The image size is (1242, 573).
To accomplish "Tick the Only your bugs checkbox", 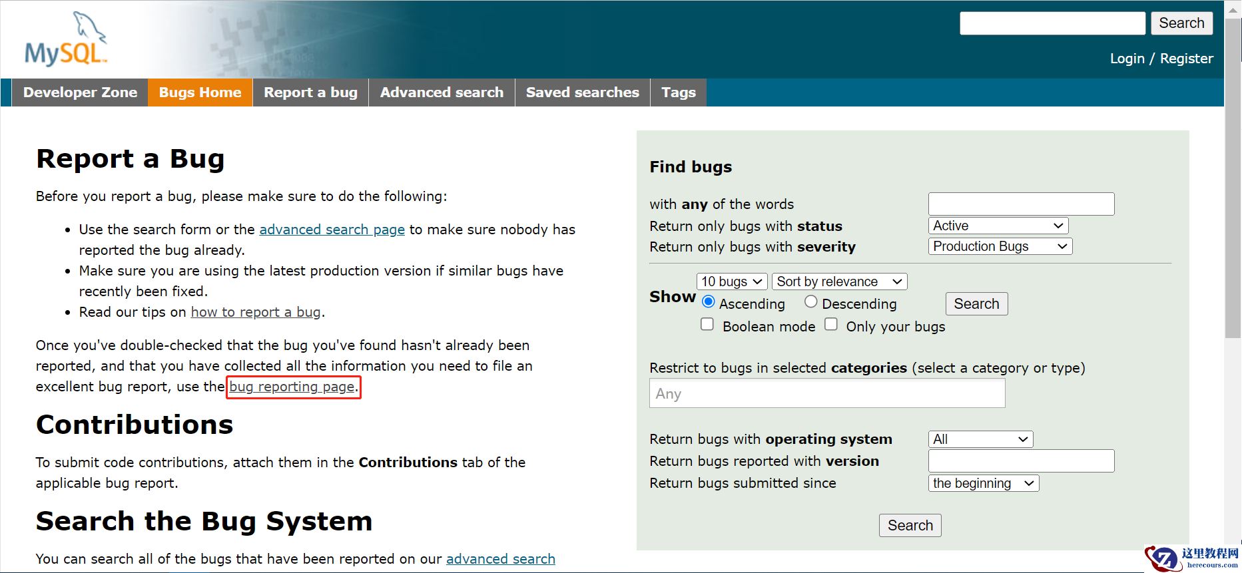I will [831, 324].
